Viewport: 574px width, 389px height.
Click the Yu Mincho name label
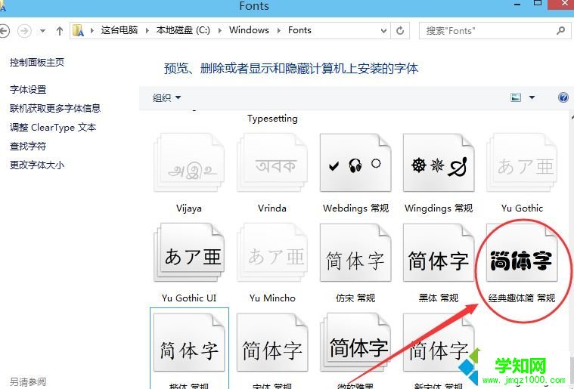point(272,298)
